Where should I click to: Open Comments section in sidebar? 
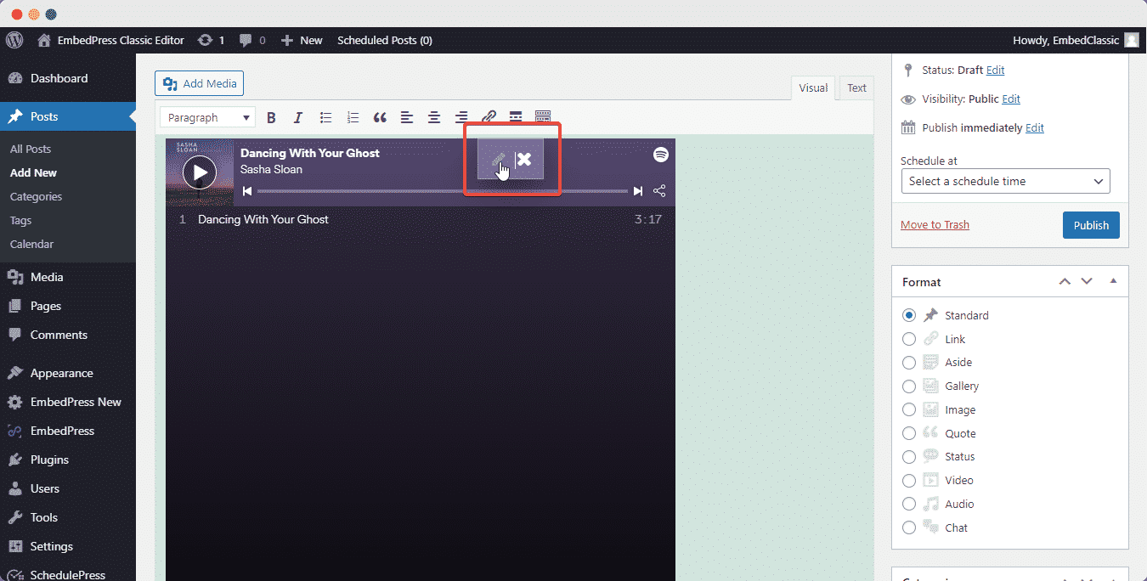(x=68, y=335)
